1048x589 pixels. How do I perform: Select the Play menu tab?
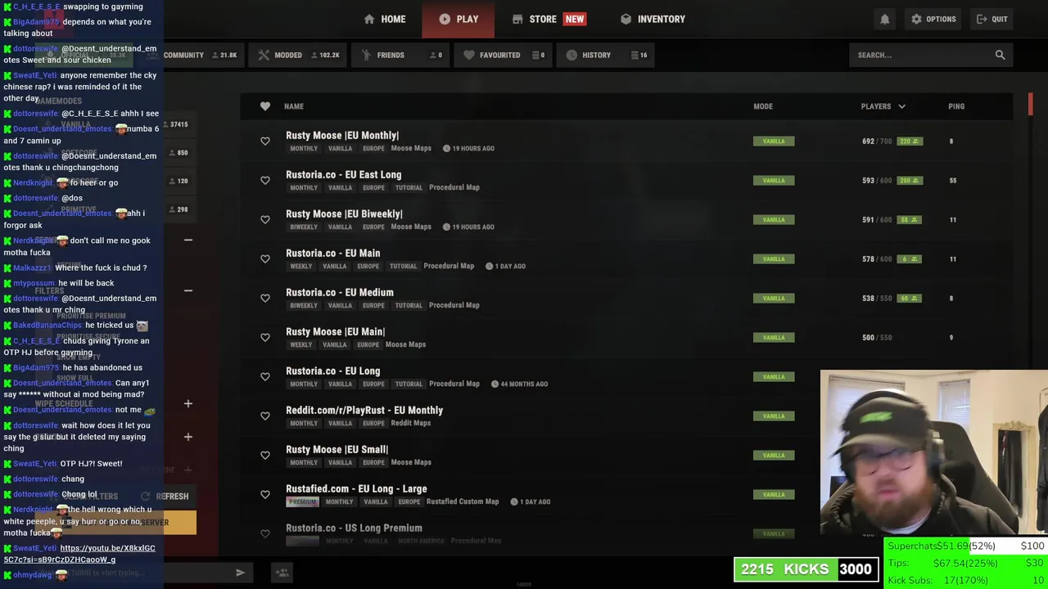tap(458, 19)
